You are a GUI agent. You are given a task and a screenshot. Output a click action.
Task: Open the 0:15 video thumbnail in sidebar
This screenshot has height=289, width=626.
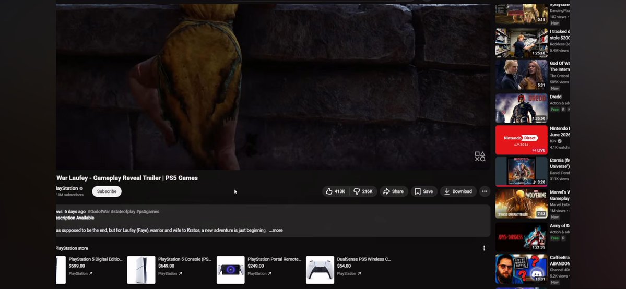(522, 14)
